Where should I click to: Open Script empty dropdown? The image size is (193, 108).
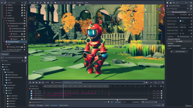pyautogui.click(x=185, y=48)
